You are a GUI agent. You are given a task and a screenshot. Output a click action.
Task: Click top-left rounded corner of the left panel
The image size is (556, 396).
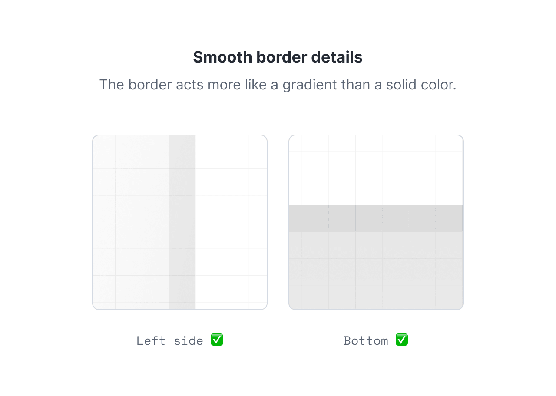[x=94, y=137]
